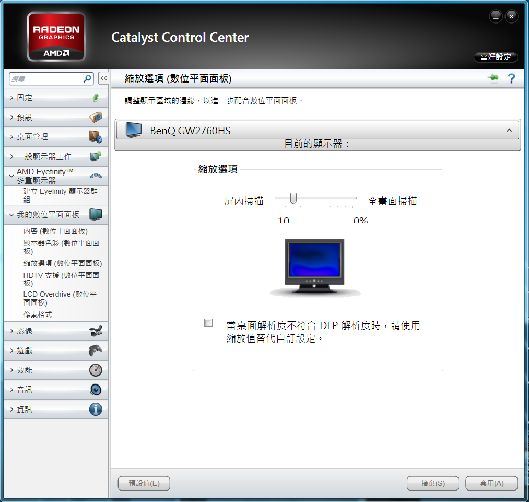The image size is (529, 502).
Task: Enable the DFP resolution scaling checkbox
Action: pos(208,323)
